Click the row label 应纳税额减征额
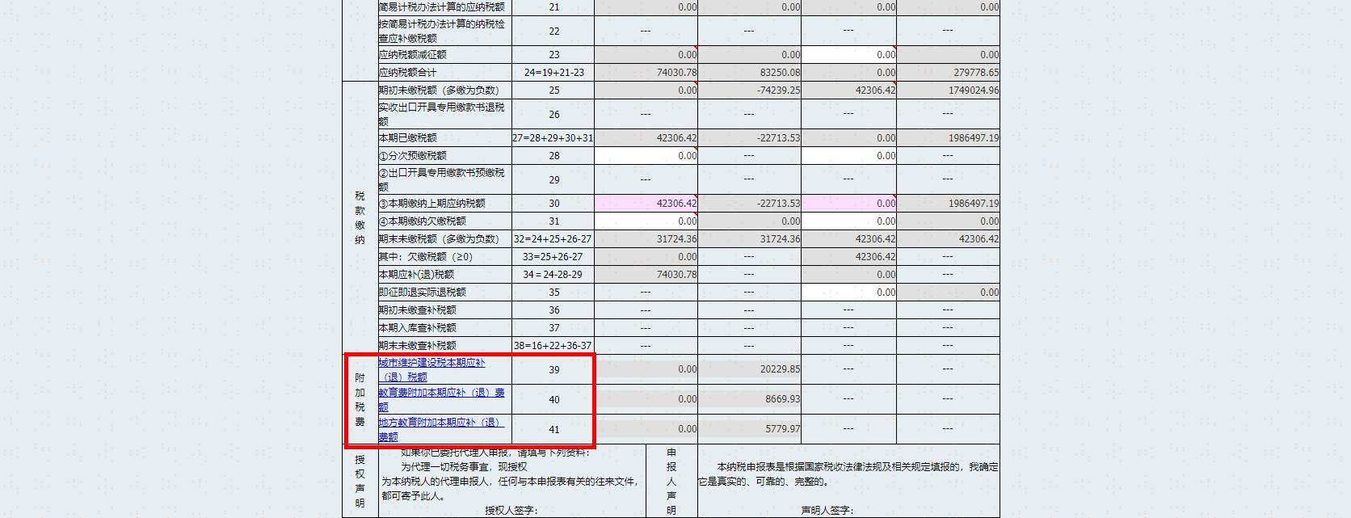1351x518 pixels. 413,54
